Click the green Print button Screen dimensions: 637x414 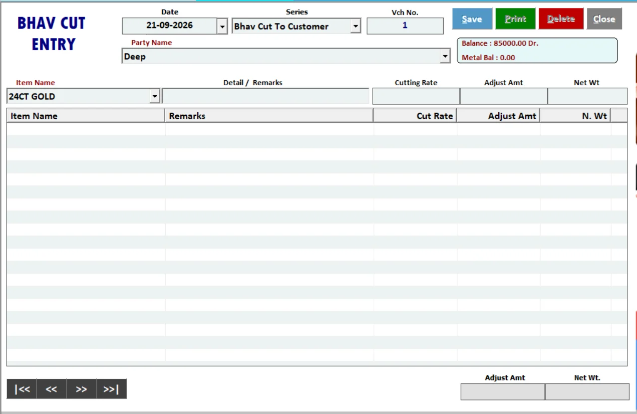click(x=515, y=19)
